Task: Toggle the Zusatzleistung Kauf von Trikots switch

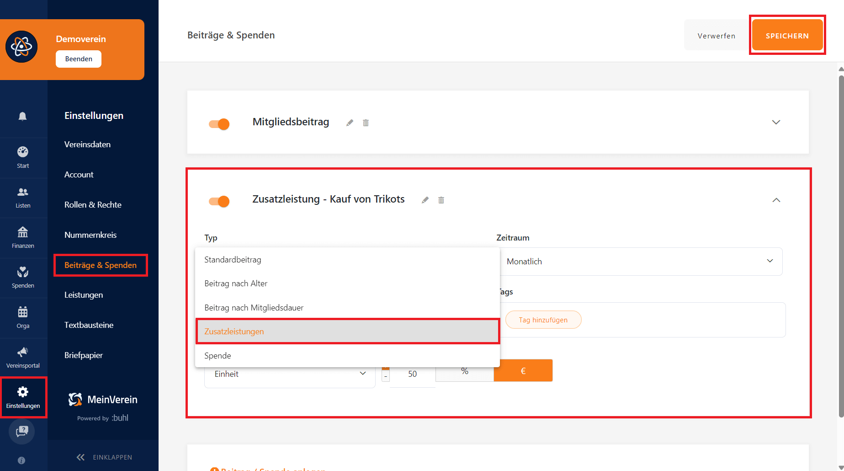Action: [219, 201]
